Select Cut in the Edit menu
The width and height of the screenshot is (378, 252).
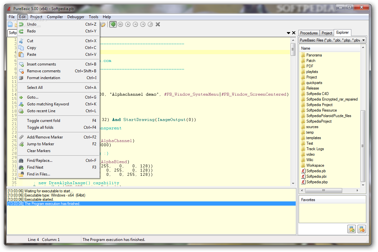pyautogui.click(x=59, y=41)
